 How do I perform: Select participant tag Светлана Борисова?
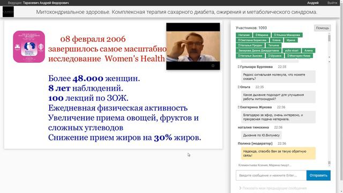tap(252, 40)
